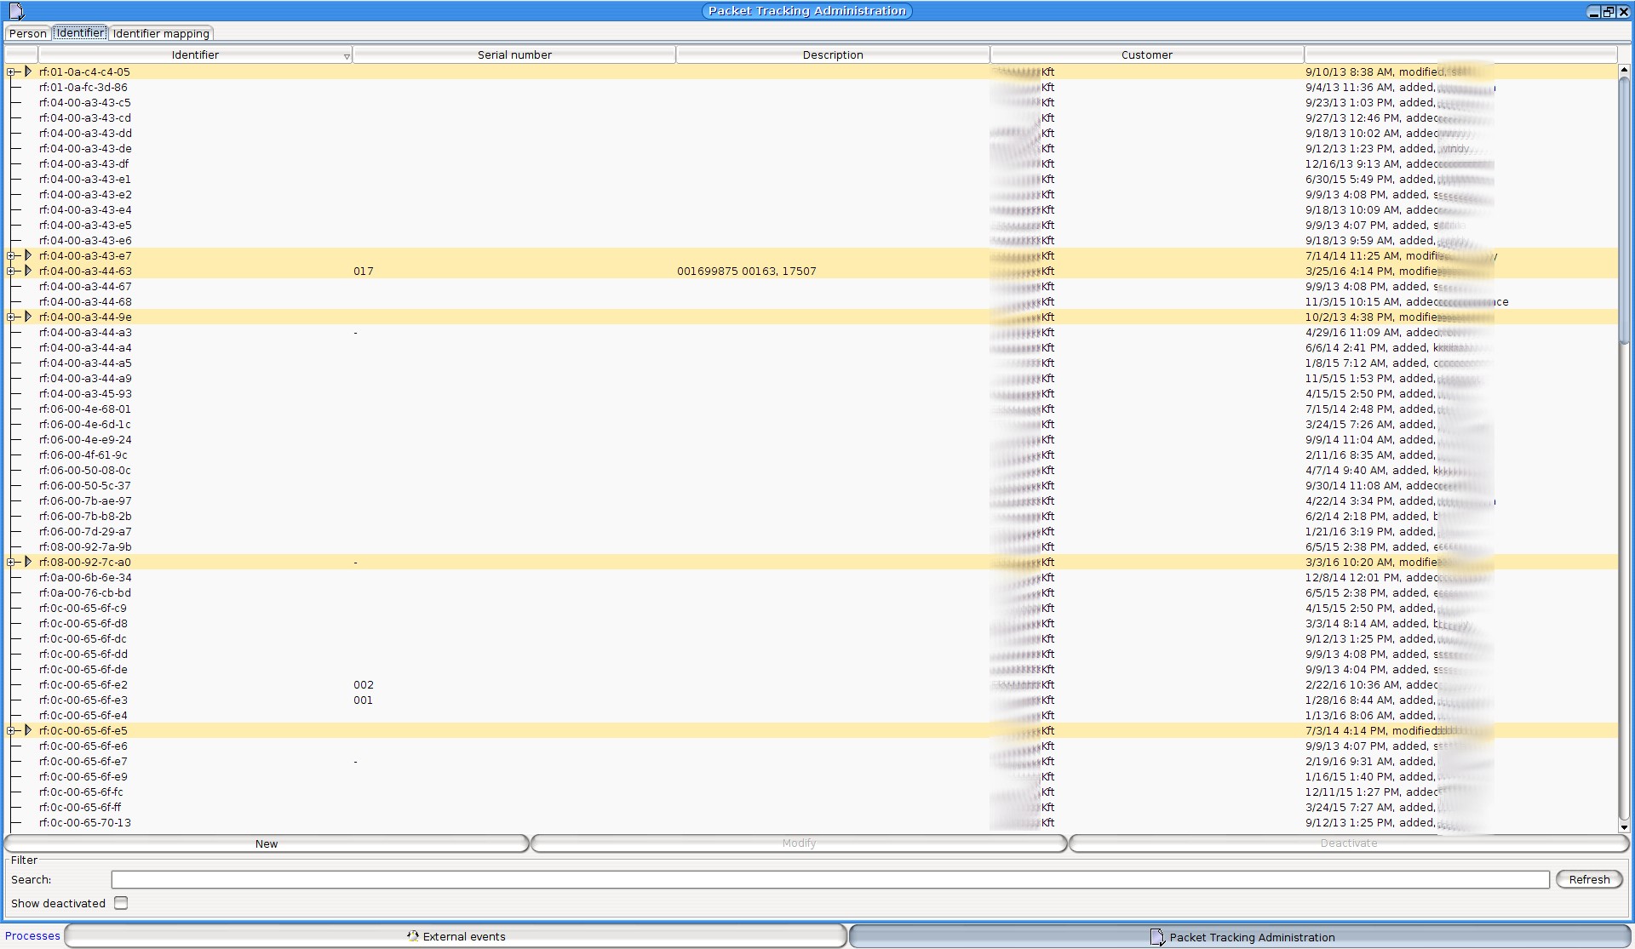The width and height of the screenshot is (1635, 949).
Task: Click the document icon in title bar
Action: (x=16, y=11)
